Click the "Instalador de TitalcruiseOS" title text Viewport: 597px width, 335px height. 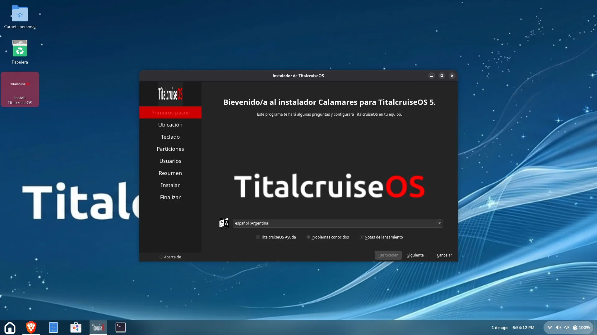[298, 76]
